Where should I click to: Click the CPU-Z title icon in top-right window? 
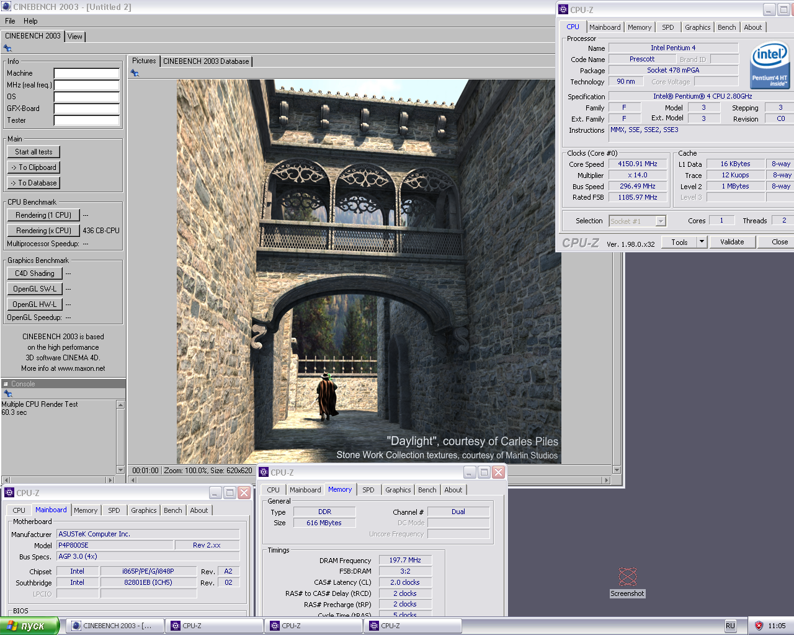point(563,10)
